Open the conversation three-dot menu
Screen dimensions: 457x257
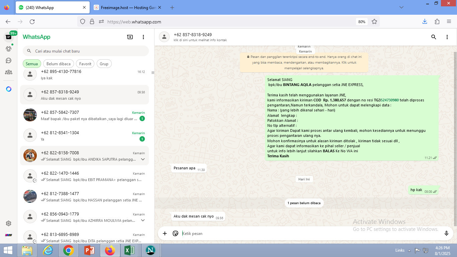pyautogui.click(x=447, y=37)
